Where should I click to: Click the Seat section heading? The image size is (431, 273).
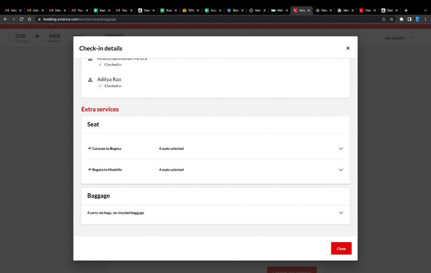tap(93, 124)
